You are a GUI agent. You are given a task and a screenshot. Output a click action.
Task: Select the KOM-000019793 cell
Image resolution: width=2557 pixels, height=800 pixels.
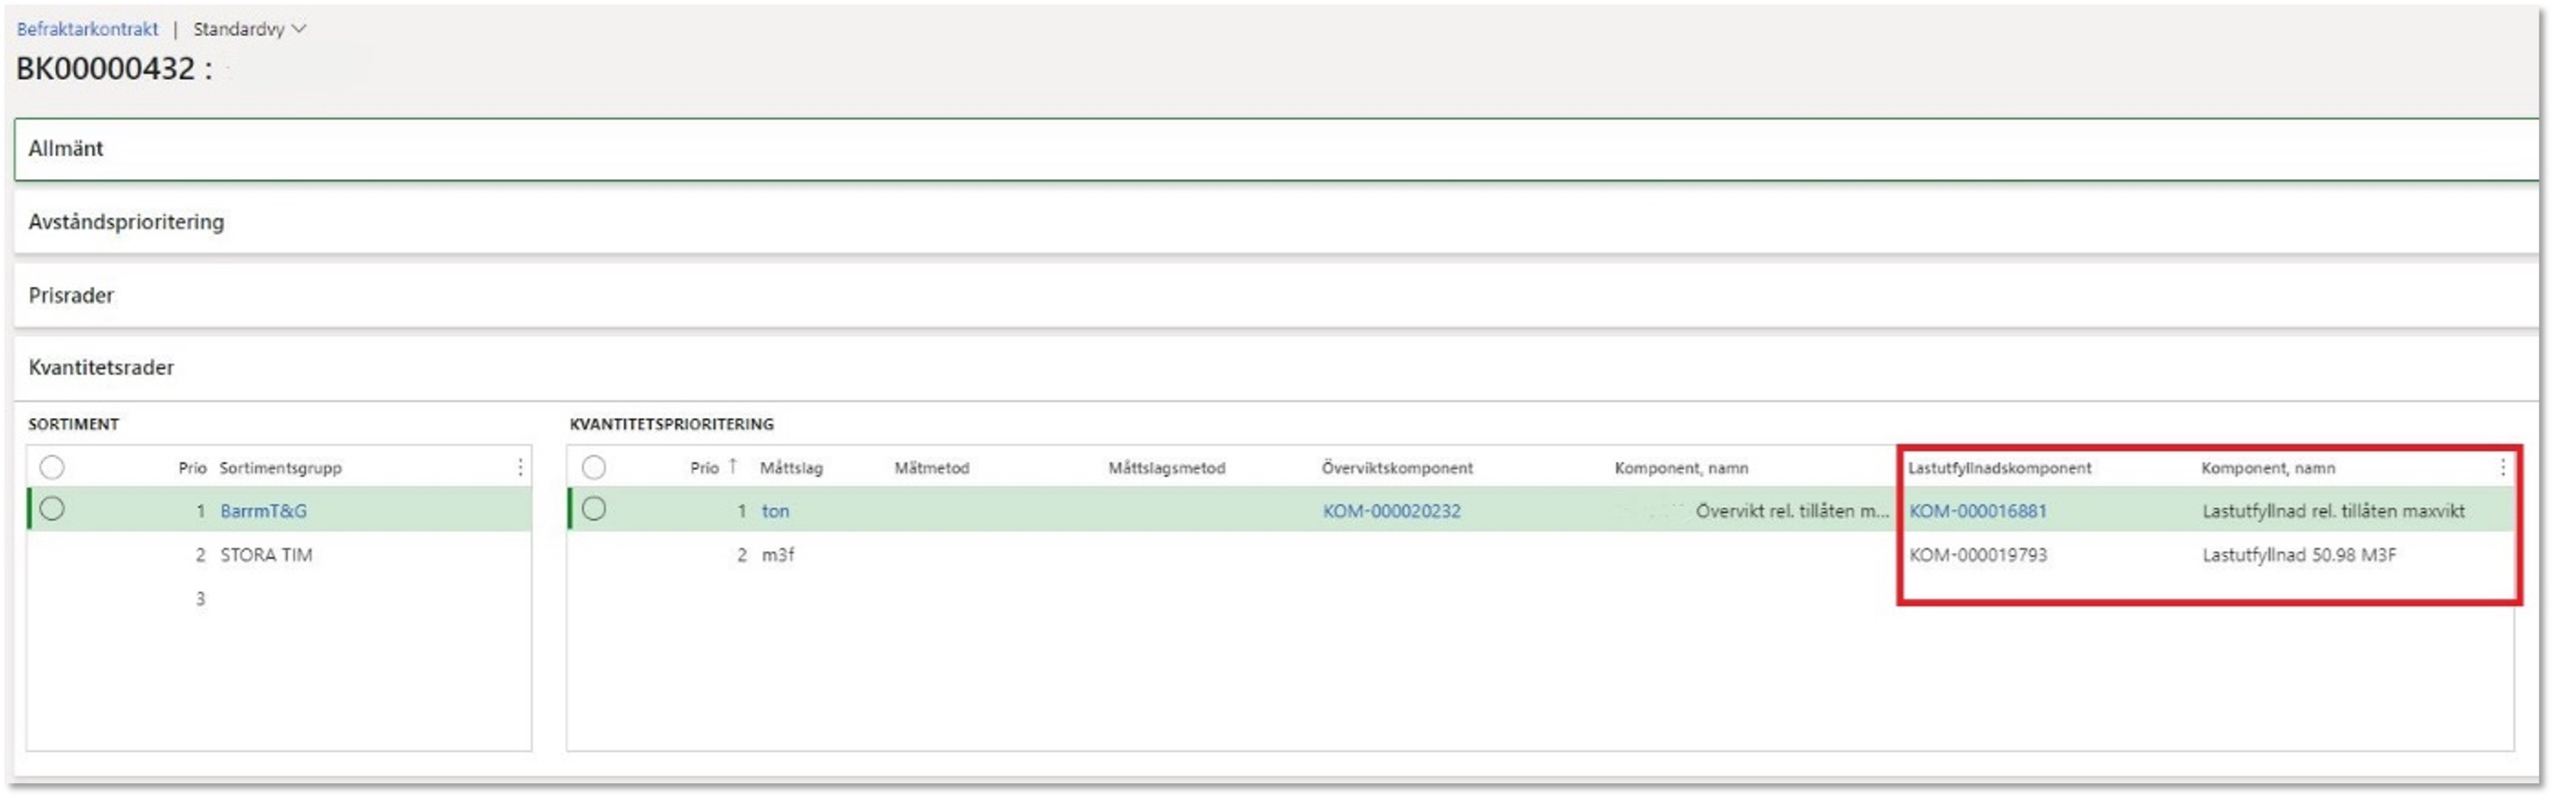1978,555
